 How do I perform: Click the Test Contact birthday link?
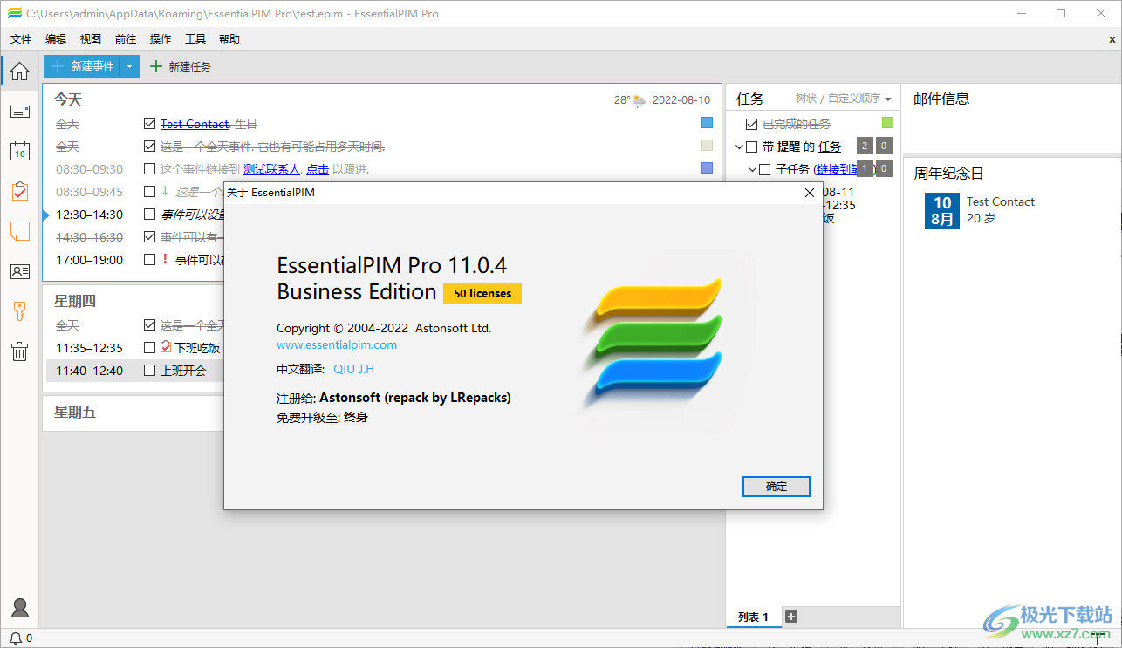[195, 124]
